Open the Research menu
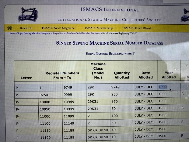189x142 pixels. pos(26,28)
